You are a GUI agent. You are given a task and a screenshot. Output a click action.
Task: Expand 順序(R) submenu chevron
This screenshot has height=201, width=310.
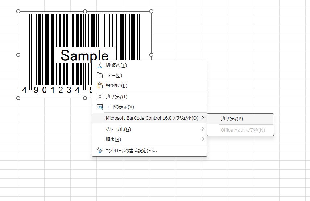(203, 139)
